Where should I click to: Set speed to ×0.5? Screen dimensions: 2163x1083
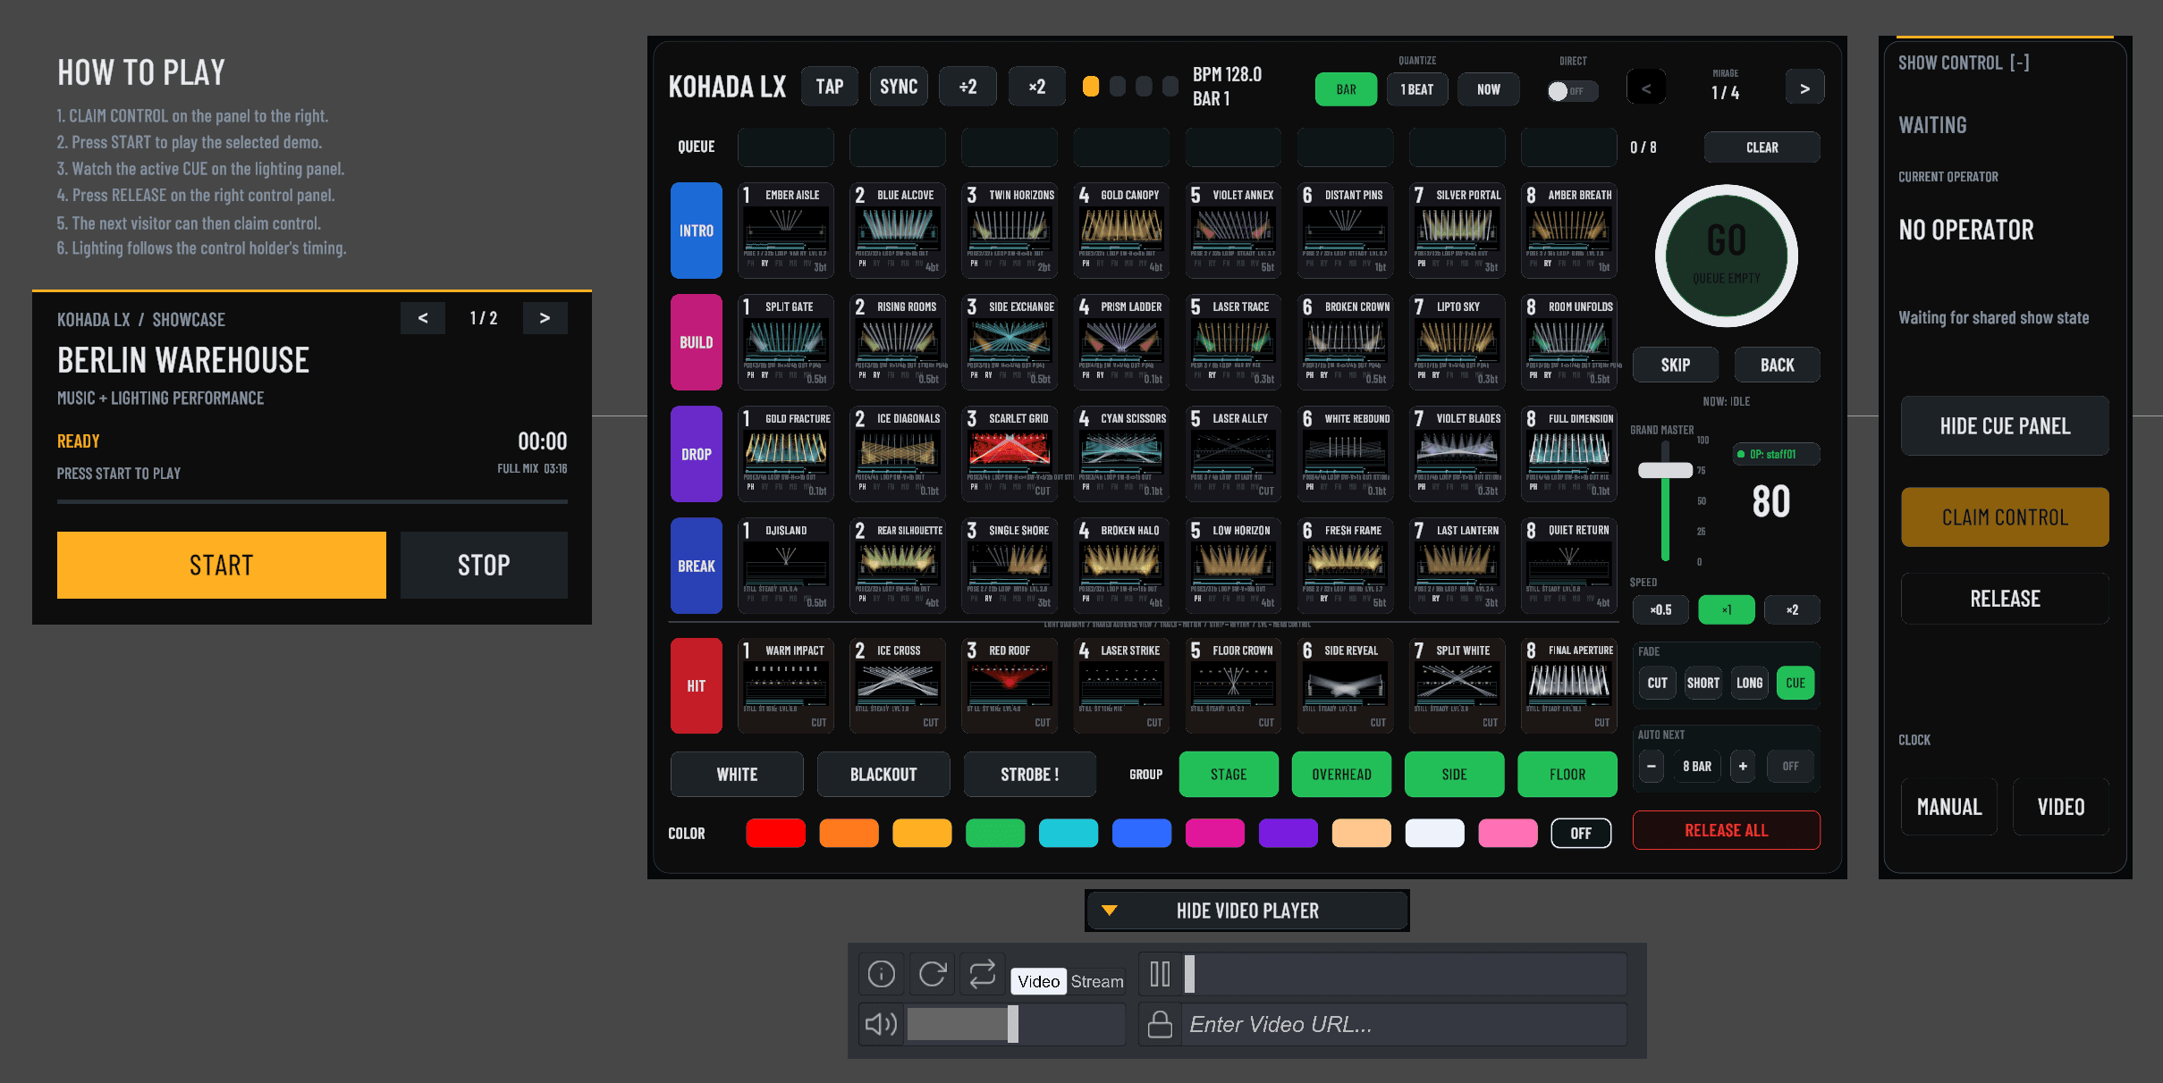[x=1660, y=609]
